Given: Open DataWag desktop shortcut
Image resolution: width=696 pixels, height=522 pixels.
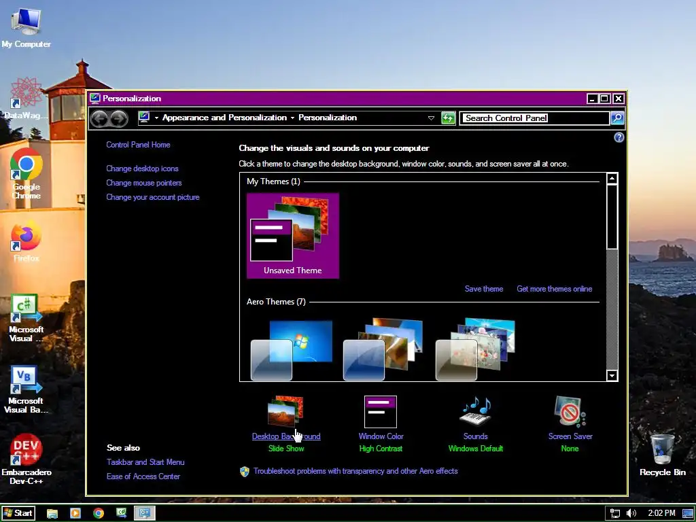Looking at the screenshot, I should [x=26, y=99].
